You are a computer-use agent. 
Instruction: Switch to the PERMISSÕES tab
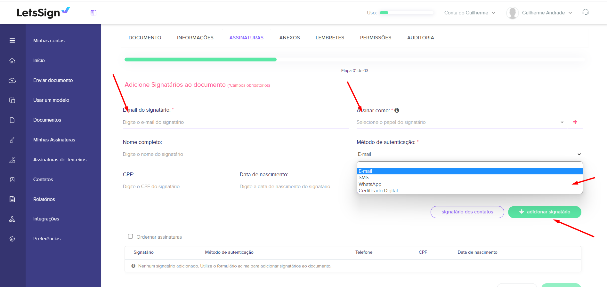click(x=376, y=38)
